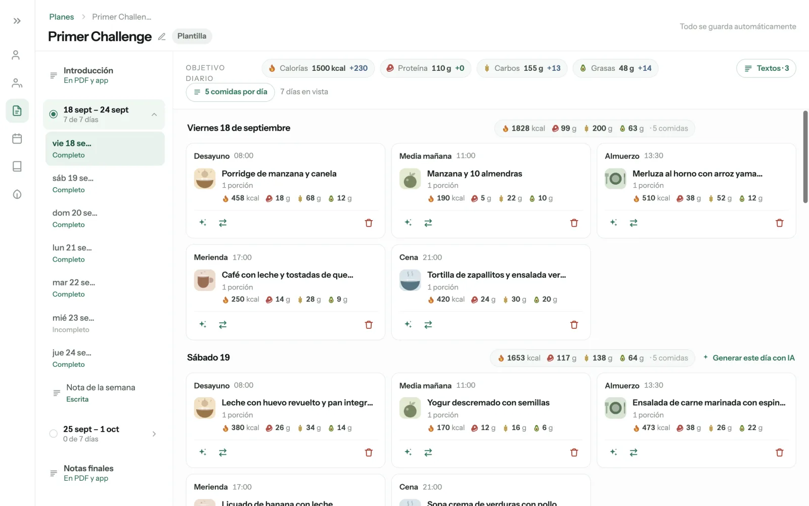This screenshot has height=506, width=809.
Task: Click the vertical scrollbar of meal plan
Action: (805, 157)
